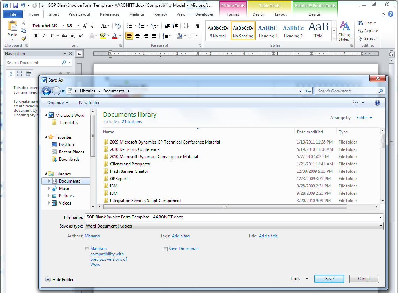The image size is (398, 293).
Task: Click Hide Folders button
Action: pos(60,279)
